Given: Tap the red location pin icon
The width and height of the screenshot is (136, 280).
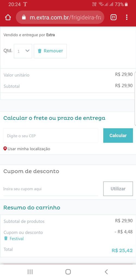Looking at the screenshot, I should 5,148.
